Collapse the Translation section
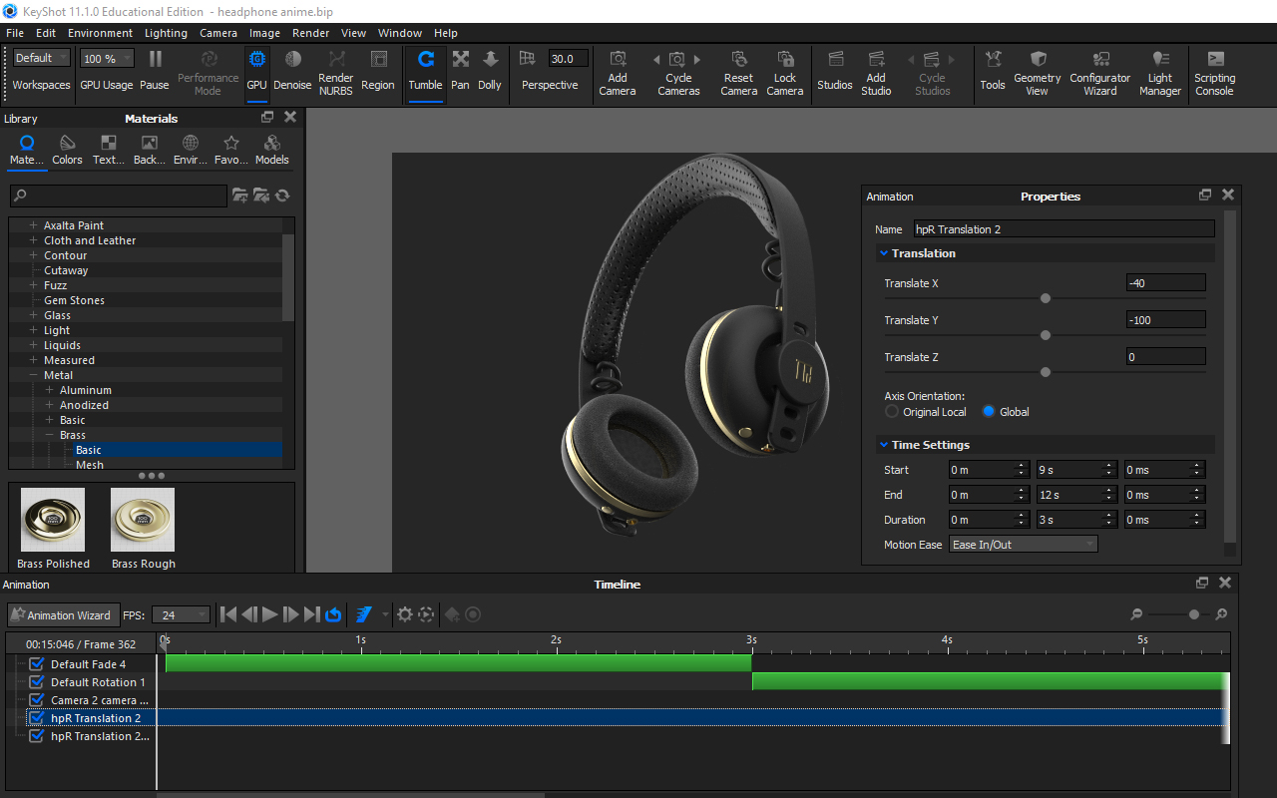Viewport: 1277px width, 798px height. pos(884,253)
